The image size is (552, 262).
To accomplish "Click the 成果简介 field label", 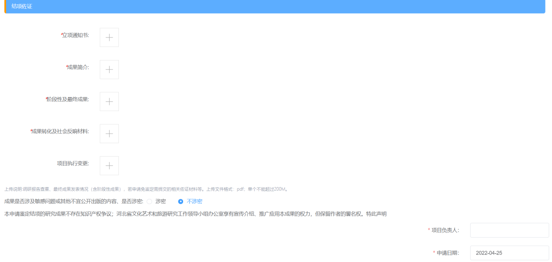I will pyautogui.click(x=78, y=67).
